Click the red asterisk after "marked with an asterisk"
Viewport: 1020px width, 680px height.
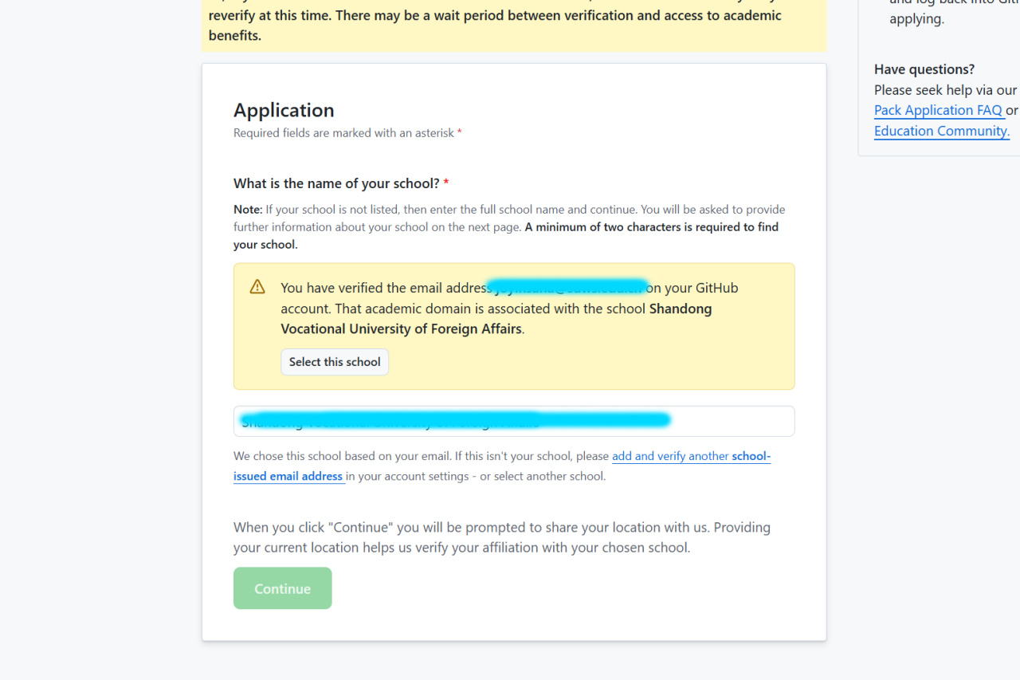coord(460,133)
